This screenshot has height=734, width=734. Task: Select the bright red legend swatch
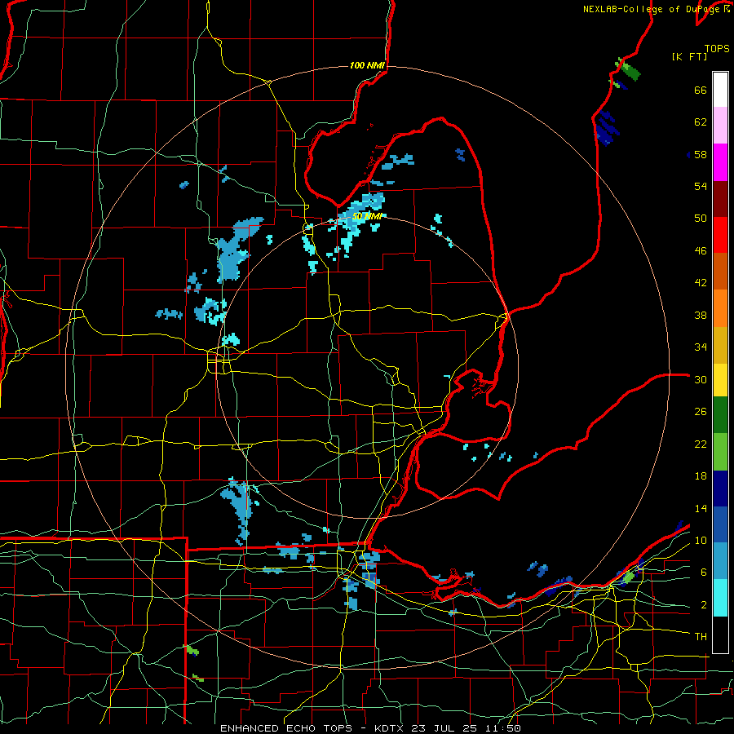click(720, 235)
